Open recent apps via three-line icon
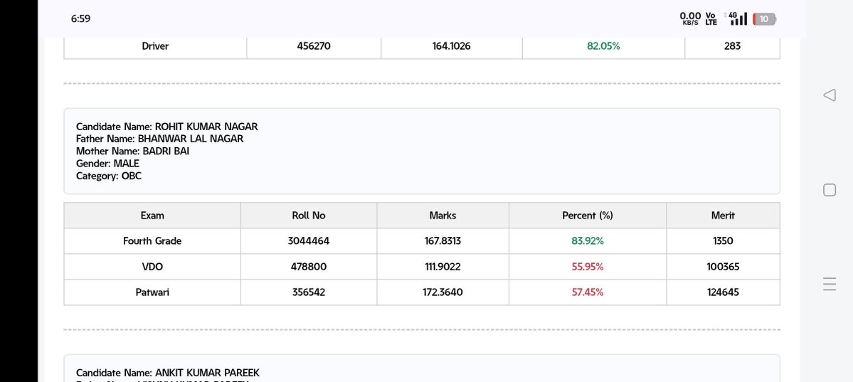 click(830, 284)
